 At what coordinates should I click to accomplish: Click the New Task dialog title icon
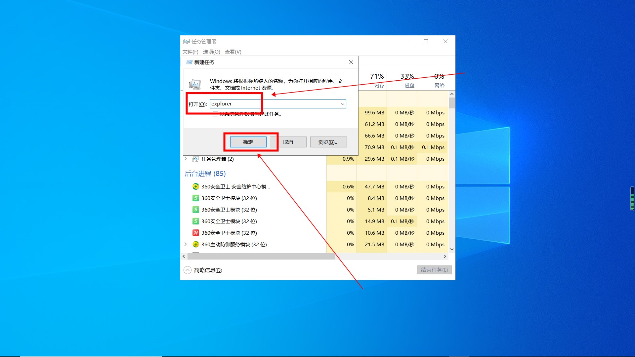click(x=189, y=62)
